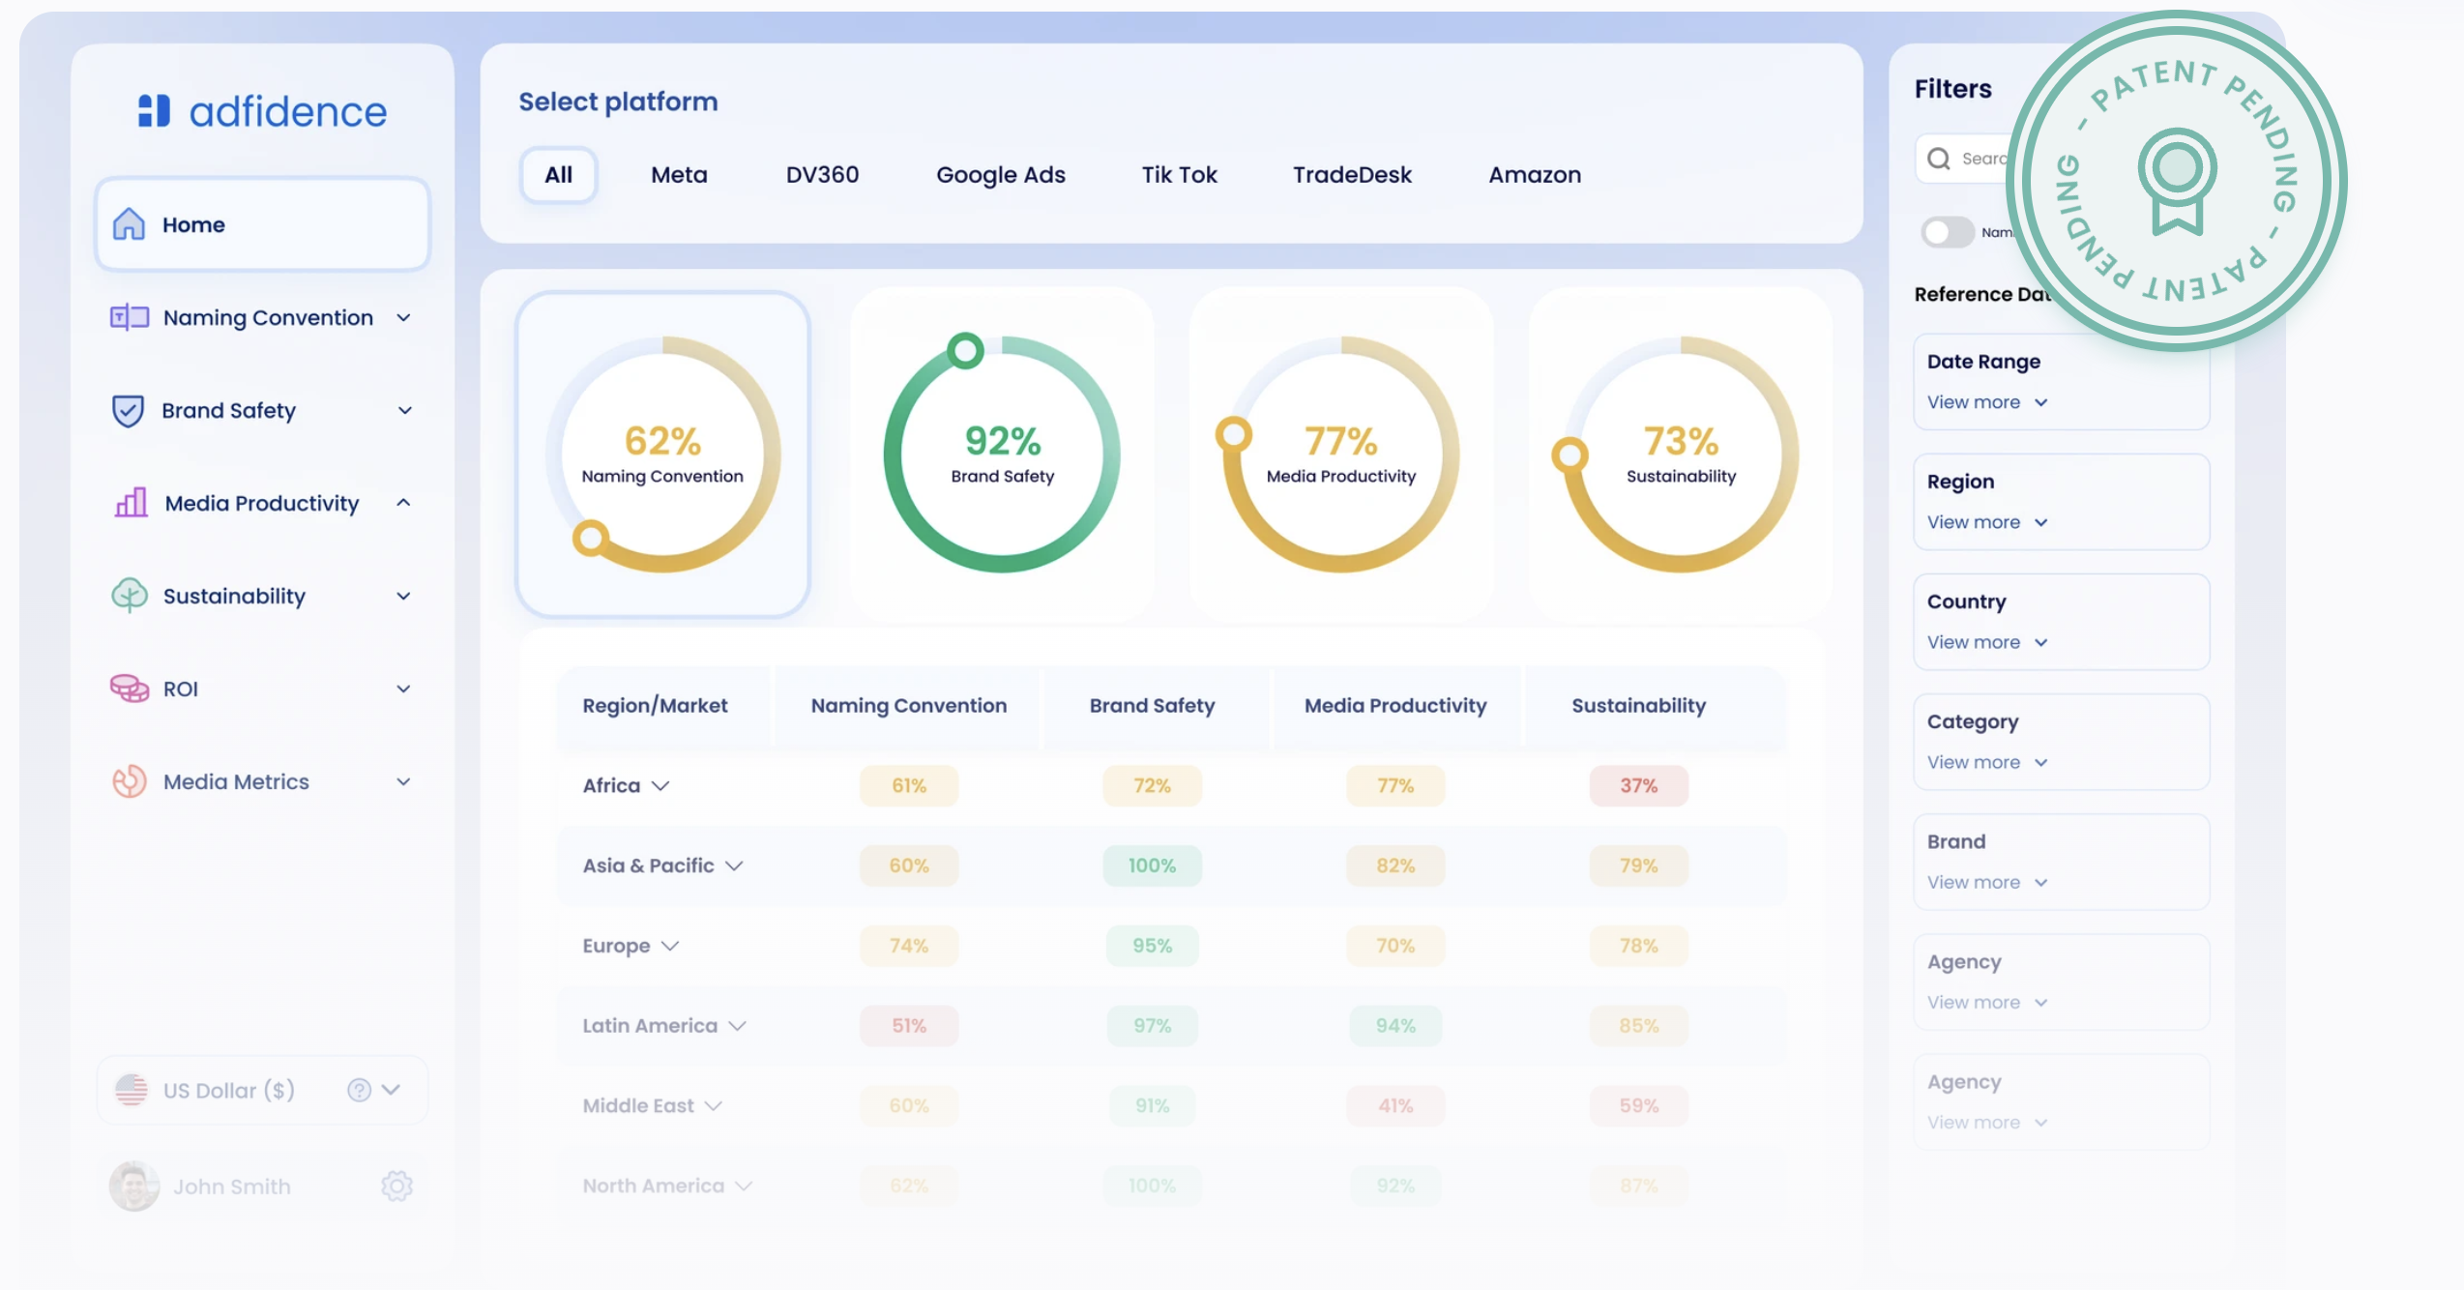Click the Sustainability leaf icon

click(129, 596)
